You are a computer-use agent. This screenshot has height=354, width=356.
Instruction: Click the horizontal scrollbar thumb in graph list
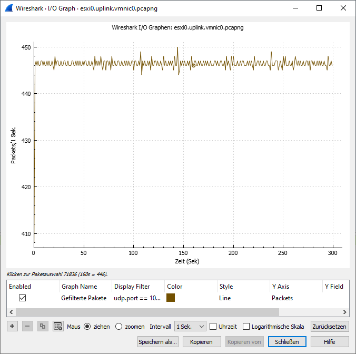[147, 312]
